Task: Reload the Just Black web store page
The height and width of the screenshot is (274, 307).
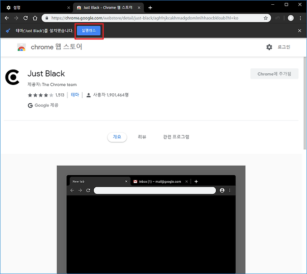Action: tap(26, 18)
